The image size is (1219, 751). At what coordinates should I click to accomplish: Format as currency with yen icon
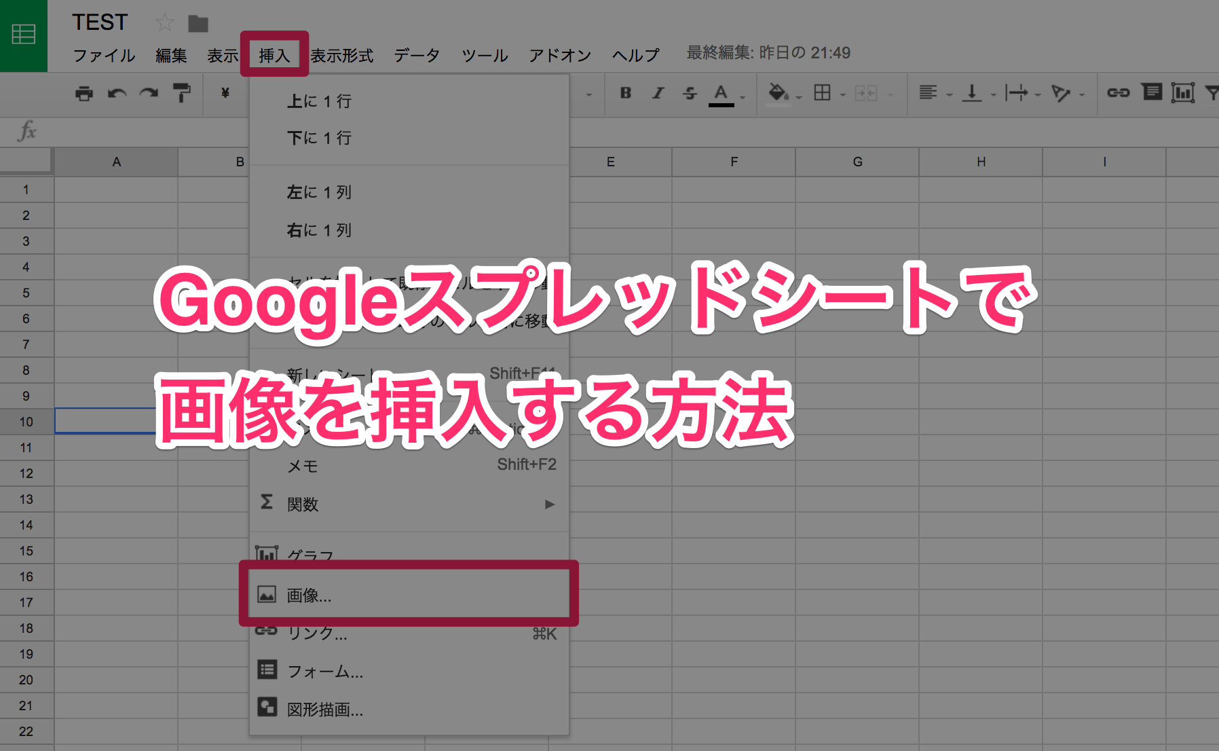tap(225, 93)
